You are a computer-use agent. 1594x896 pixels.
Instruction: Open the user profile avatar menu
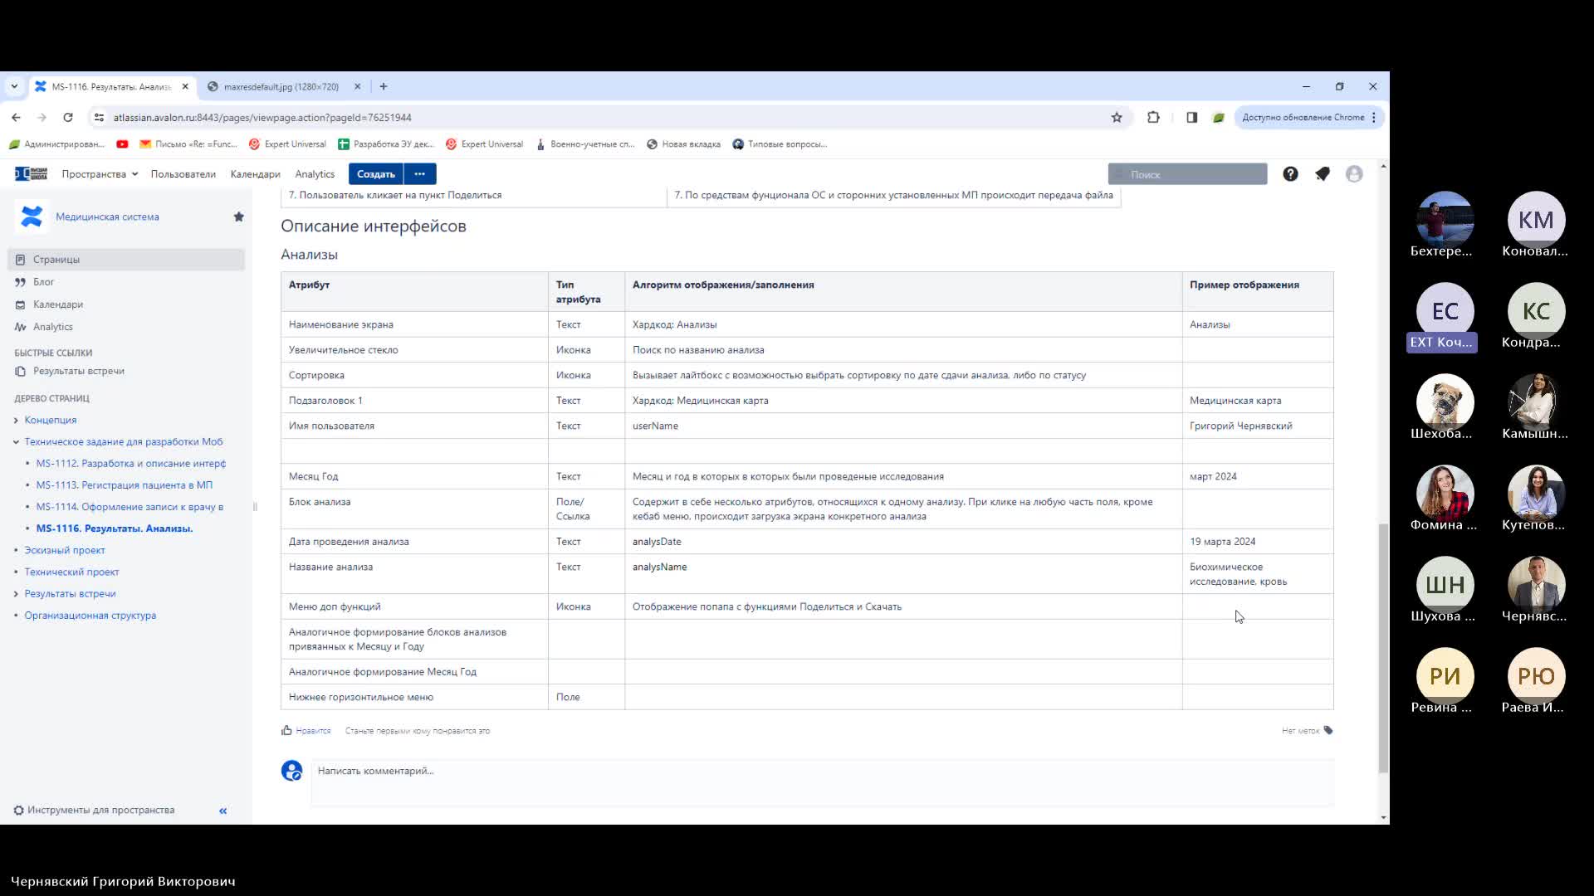[x=1354, y=173]
